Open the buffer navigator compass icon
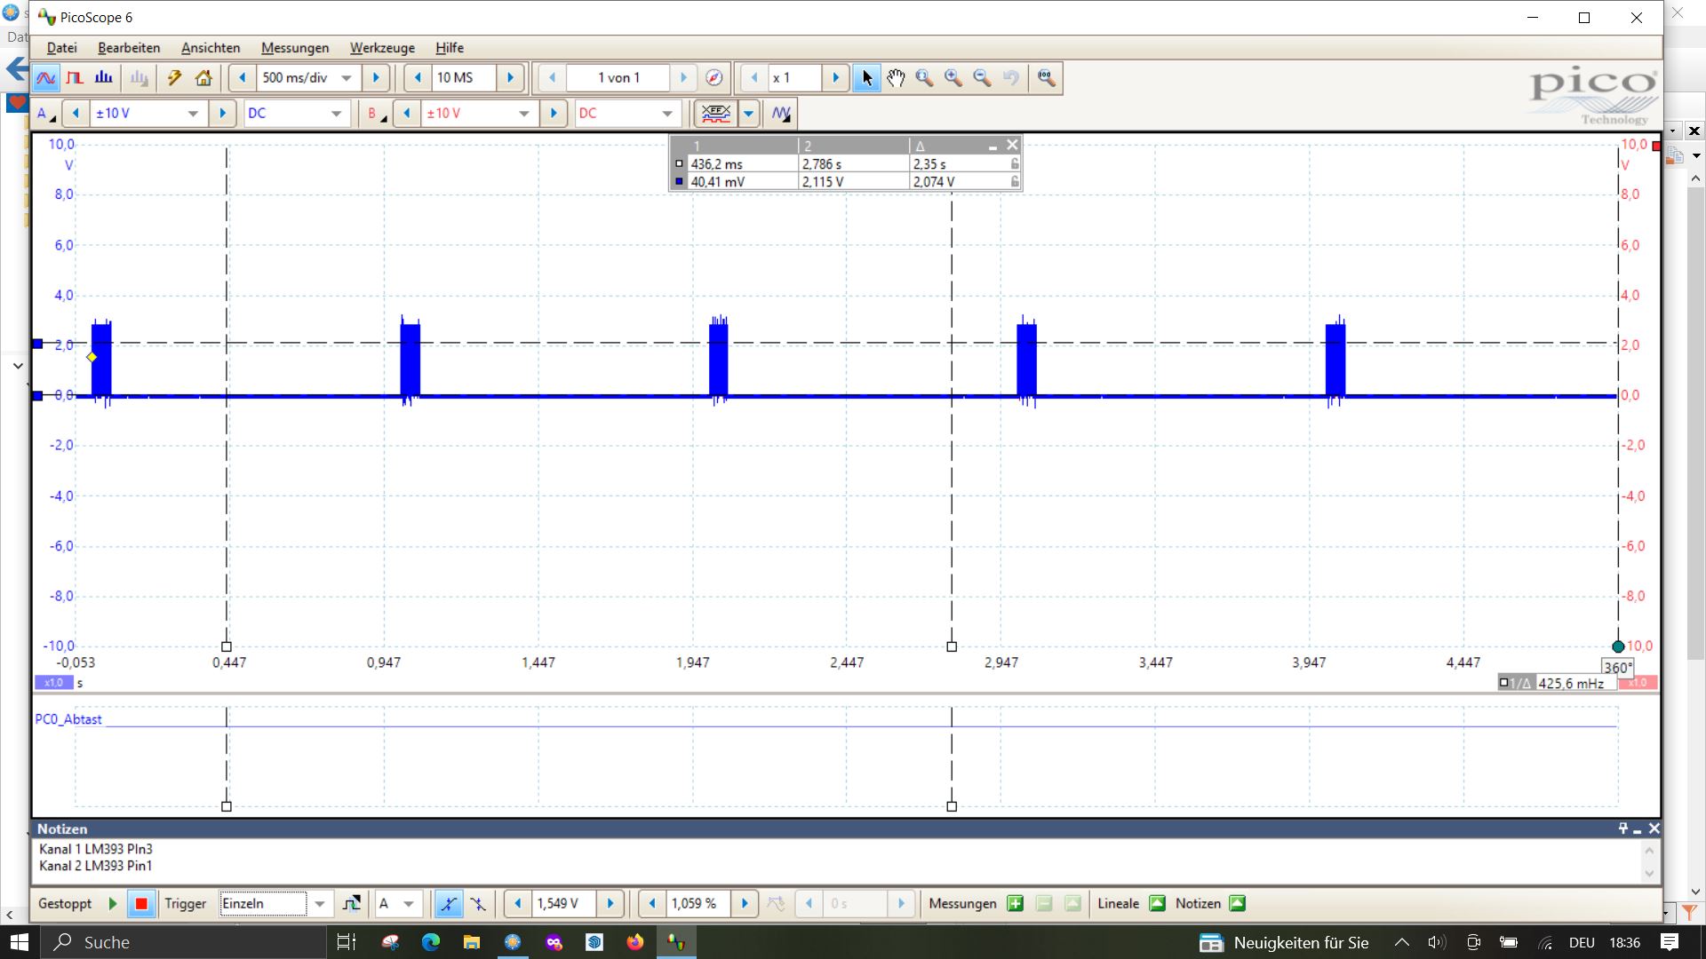This screenshot has height=959, width=1706. pyautogui.click(x=714, y=78)
